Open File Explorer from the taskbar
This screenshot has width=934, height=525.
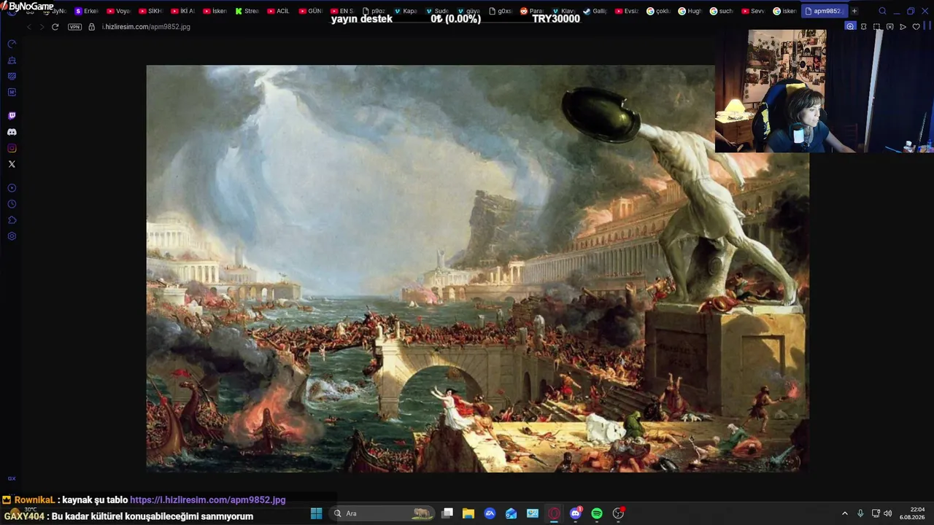click(468, 513)
